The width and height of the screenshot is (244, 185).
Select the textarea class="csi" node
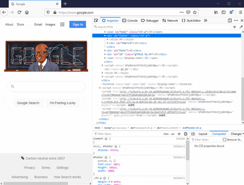(147, 84)
